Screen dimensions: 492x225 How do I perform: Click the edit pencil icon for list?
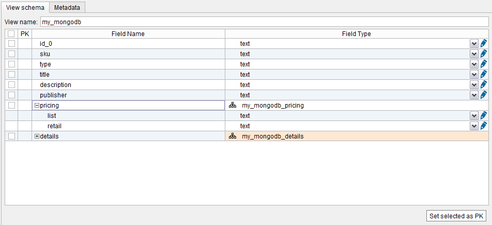point(484,116)
